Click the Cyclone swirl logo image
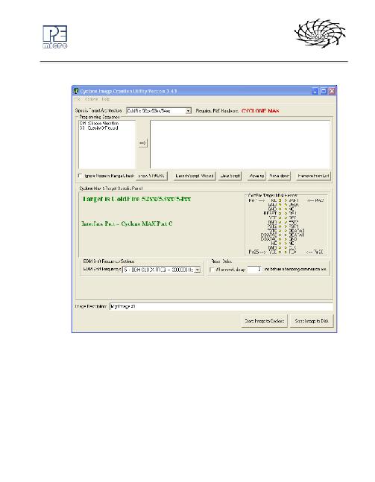 coord(320,33)
